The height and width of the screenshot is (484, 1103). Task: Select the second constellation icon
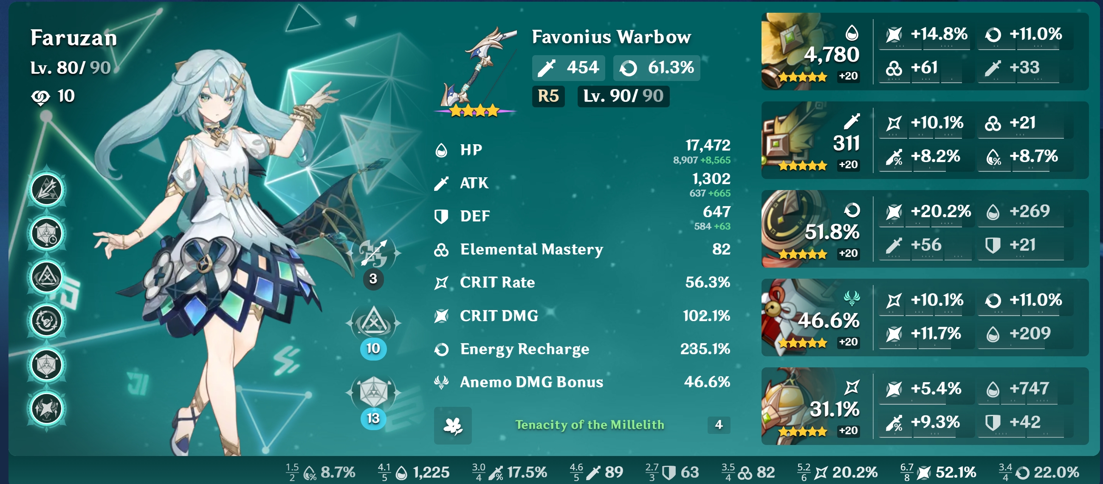point(47,233)
